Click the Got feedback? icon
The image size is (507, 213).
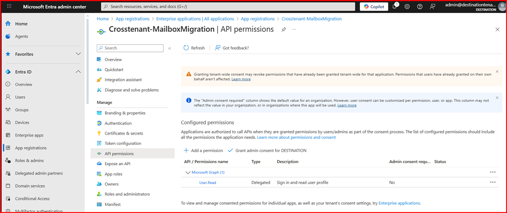[218, 48]
